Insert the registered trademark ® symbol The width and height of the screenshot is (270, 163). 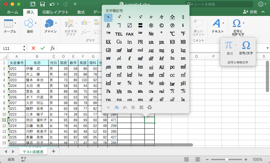(151, 26)
